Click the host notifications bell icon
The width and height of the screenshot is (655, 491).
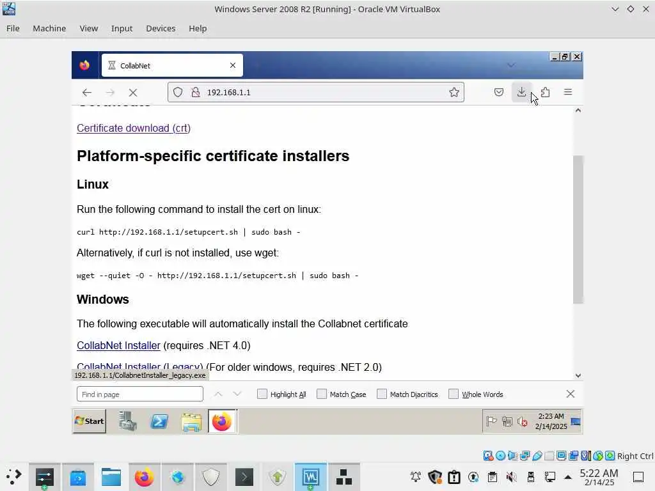416,477
